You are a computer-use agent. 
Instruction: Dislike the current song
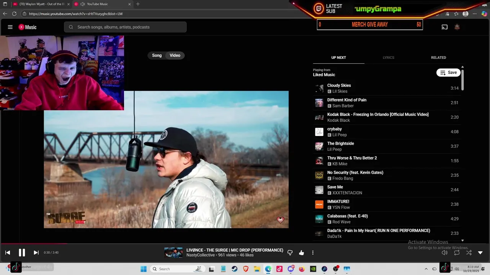click(x=290, y=252)
